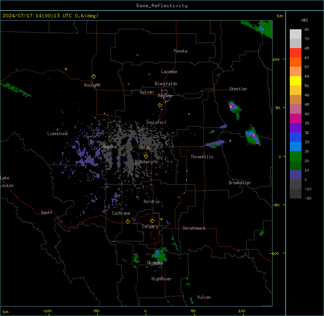Select the -30 value on dBZ scale
The height and width of the screenshot is (316, 324).
click(x=308, y=198)
